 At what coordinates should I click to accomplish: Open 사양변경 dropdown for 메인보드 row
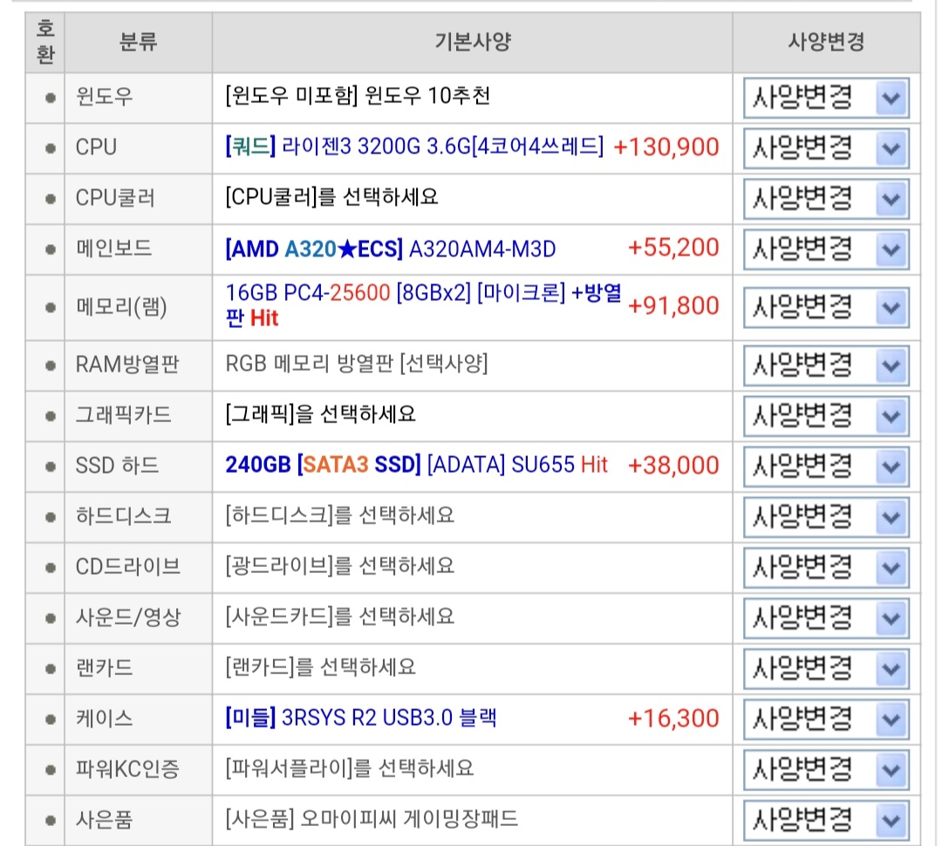tap(826, 249)
